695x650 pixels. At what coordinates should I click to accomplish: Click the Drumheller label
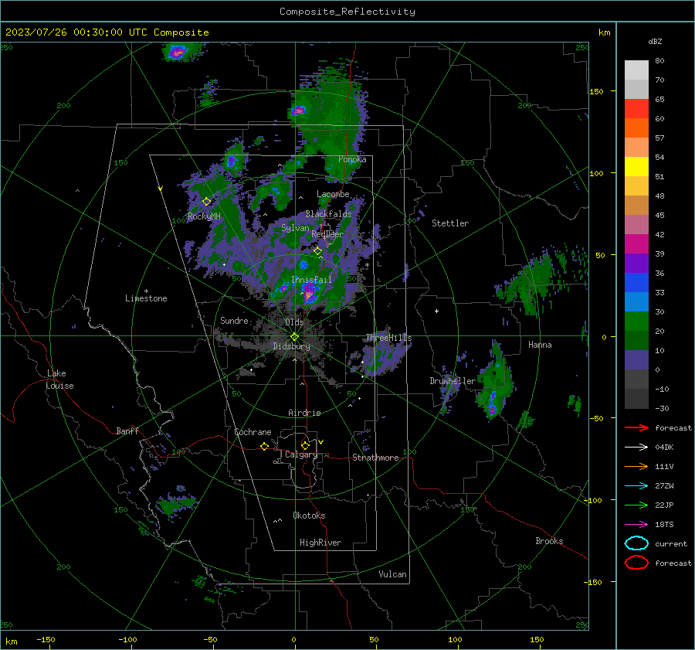(x=453, y=381)
